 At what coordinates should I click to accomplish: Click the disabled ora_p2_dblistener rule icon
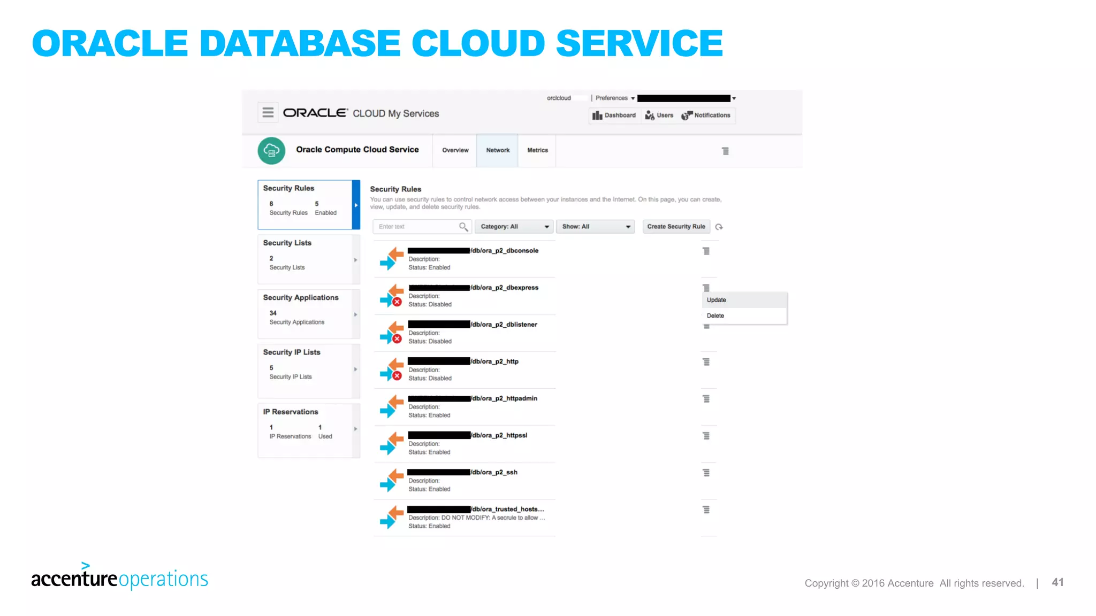(x=392, y=332)
